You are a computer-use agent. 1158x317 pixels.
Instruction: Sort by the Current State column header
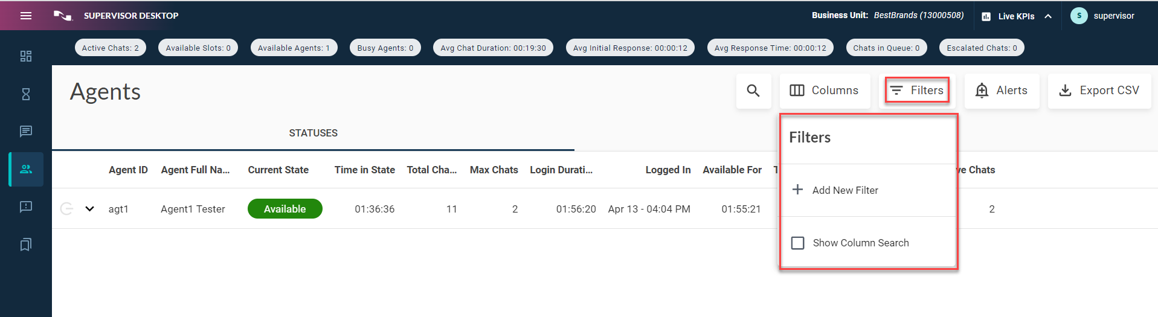click(278, 170)
